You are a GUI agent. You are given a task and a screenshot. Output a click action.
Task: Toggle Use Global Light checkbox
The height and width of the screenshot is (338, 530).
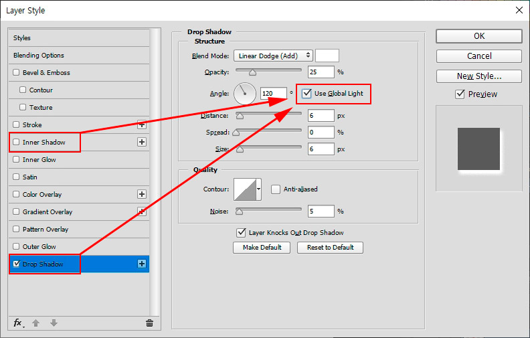pyautogui.click(x=306, y=93)
